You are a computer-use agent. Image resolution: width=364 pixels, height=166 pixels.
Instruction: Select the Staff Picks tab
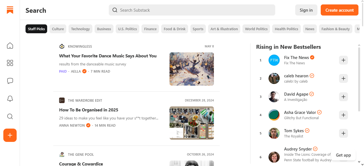pos(36,29)
